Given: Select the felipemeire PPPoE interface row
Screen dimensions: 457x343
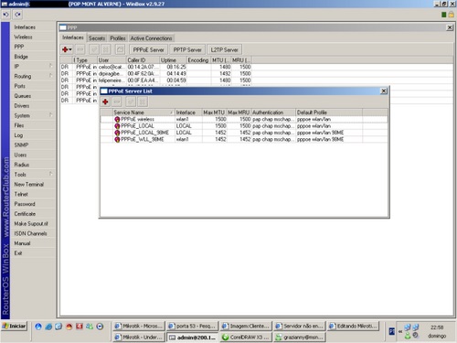Looking at the screenshot, I should [x=156, y=80].
